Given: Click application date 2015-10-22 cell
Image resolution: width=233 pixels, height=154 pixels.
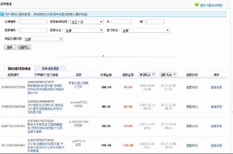Looking at the screenshot, I should (147, 126).
